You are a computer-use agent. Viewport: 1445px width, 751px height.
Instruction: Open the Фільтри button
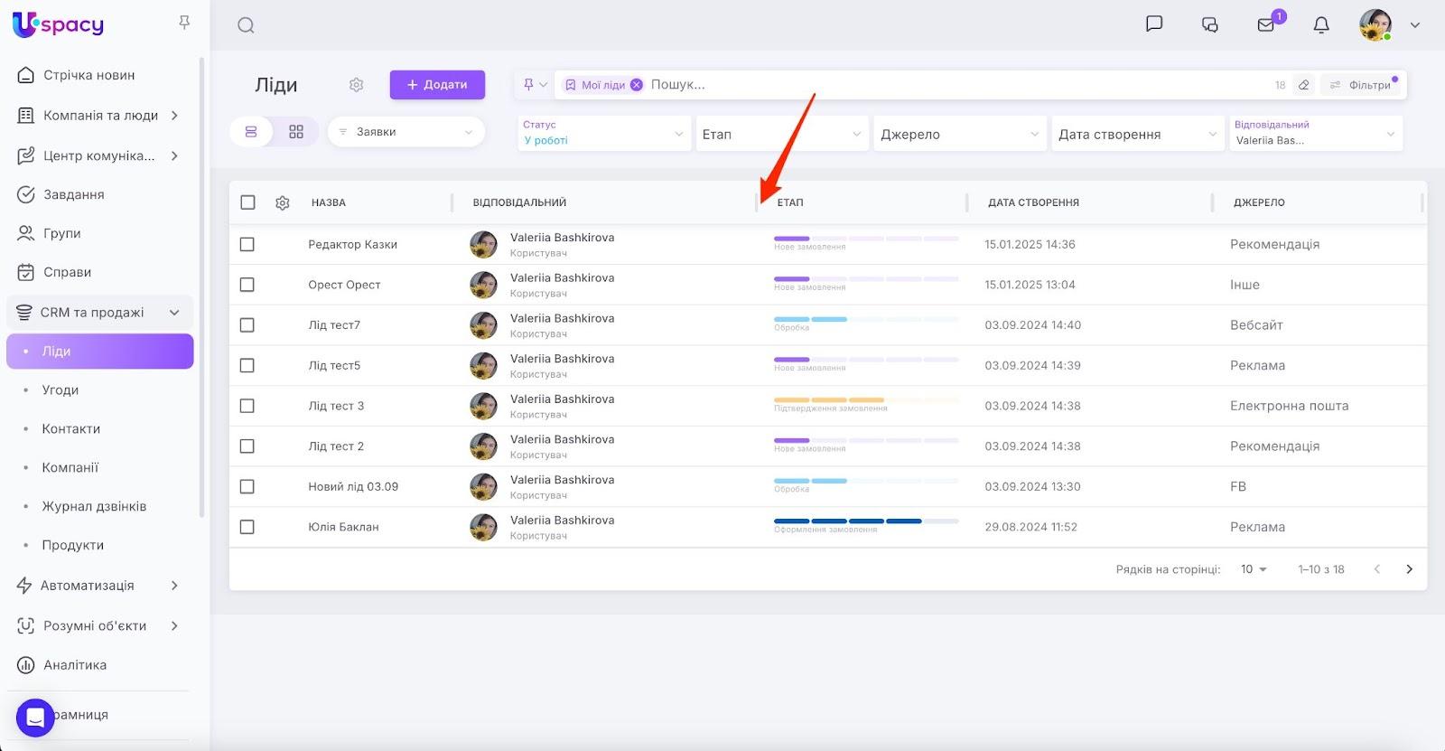coord(1362,85)
